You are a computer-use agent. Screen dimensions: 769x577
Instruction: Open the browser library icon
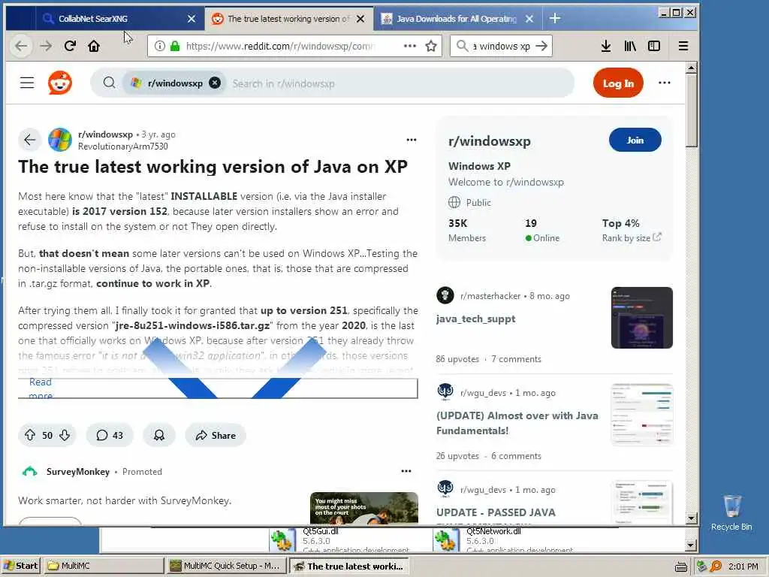coord(630,46)
